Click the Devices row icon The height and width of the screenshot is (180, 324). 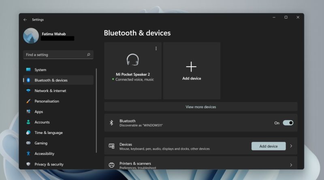[x=112, y=146]
